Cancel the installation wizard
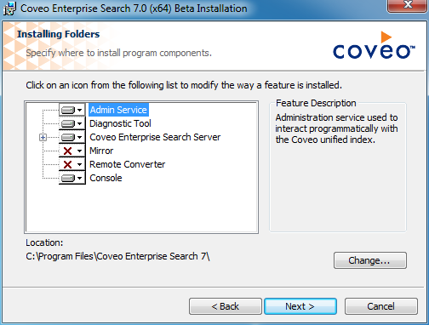This screenshot has width=429, height=325. tap(381, 306)
